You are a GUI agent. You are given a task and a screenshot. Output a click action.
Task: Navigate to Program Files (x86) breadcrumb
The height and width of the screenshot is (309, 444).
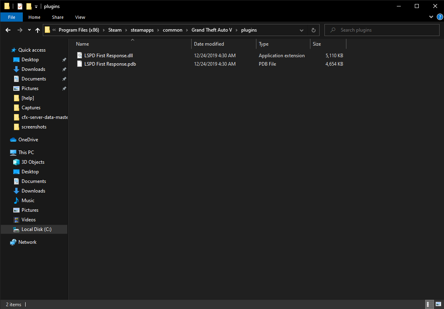tap(79, 30)
